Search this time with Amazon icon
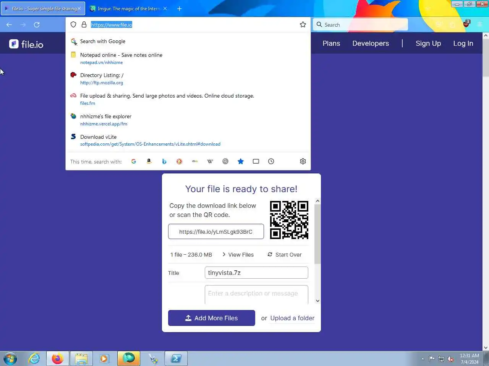 (x=149, y=161)
